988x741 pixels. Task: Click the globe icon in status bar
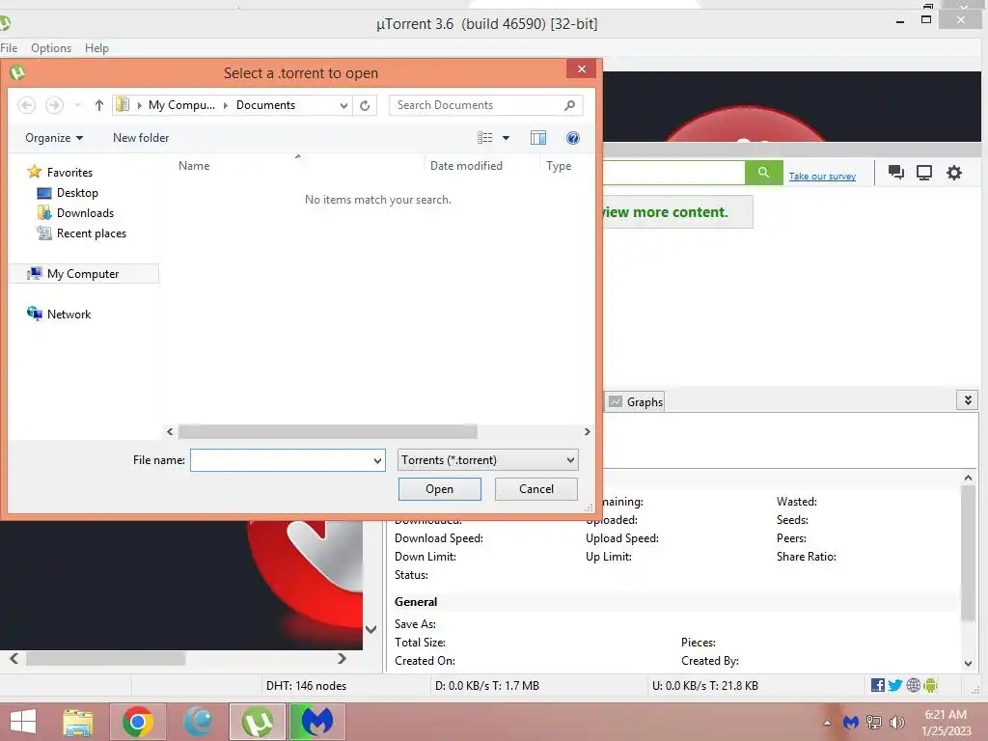coord(913,685)
